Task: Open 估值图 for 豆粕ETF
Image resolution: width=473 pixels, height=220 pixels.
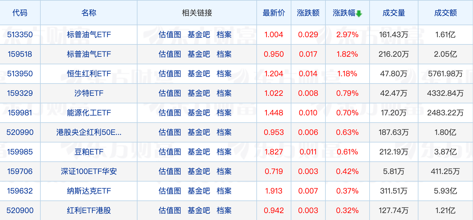Action: [170, 152]
